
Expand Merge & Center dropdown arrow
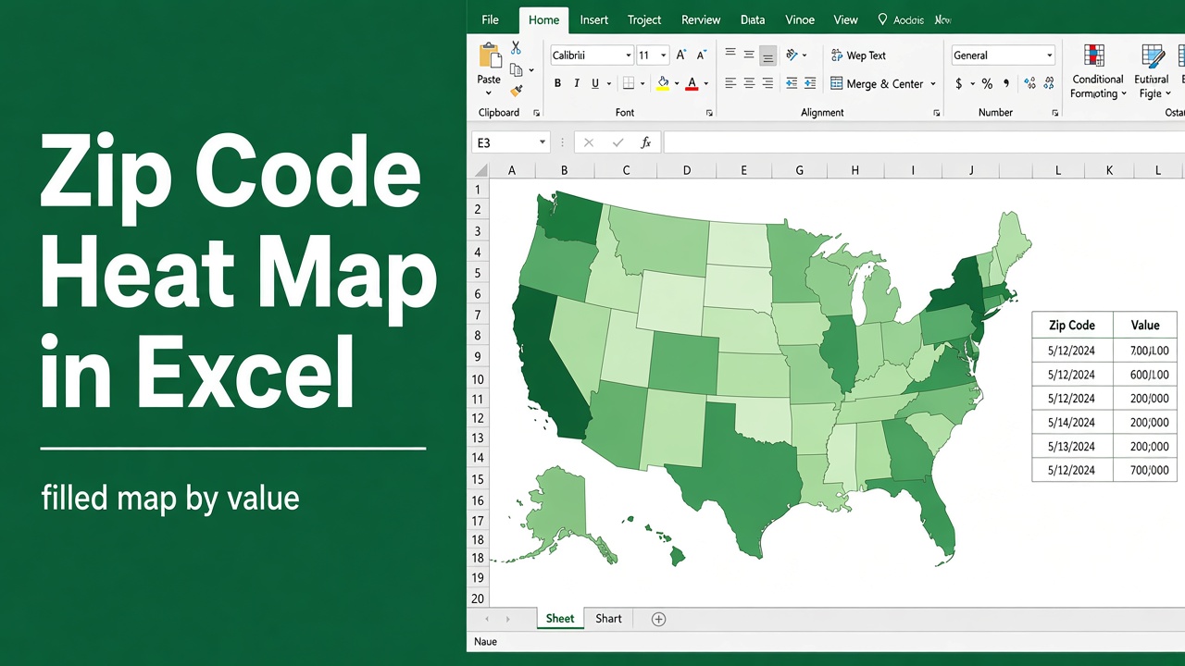pos(932,83)
